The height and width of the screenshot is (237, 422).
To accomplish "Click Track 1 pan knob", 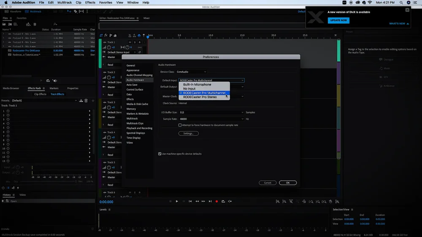I will pos(127,47).
